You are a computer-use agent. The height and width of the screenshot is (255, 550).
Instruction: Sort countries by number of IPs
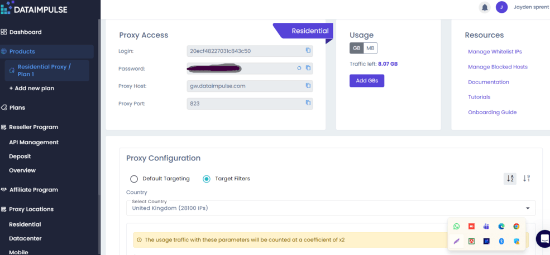526,178
